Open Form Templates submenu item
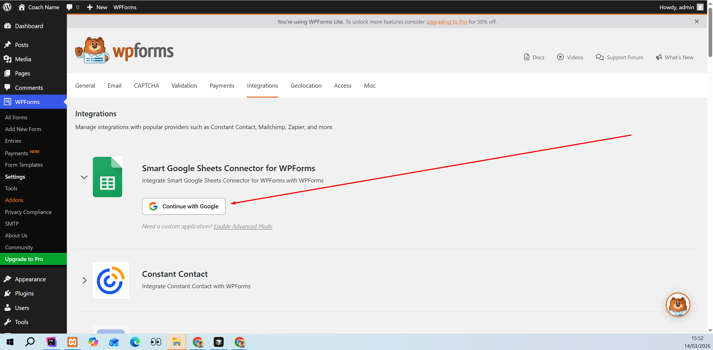 coord(24,165)
